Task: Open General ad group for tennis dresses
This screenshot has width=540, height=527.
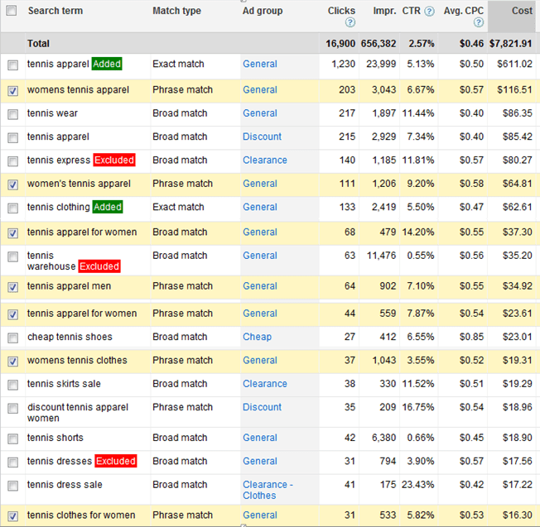Action: [x=260, y=461]
